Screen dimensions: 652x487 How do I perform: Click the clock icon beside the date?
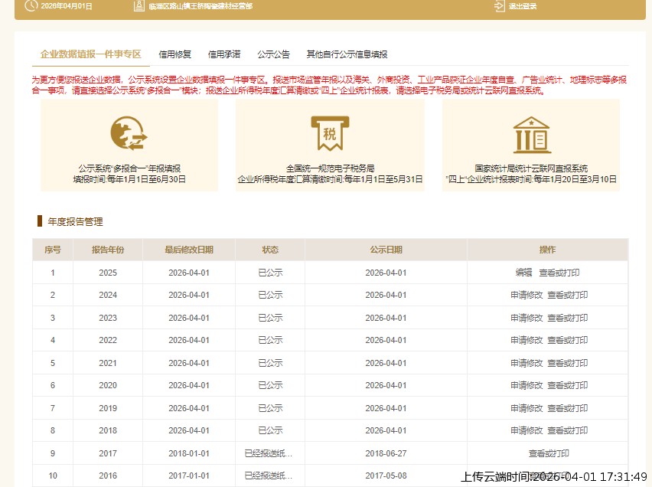pyautogui.click(x=30, y=7)
